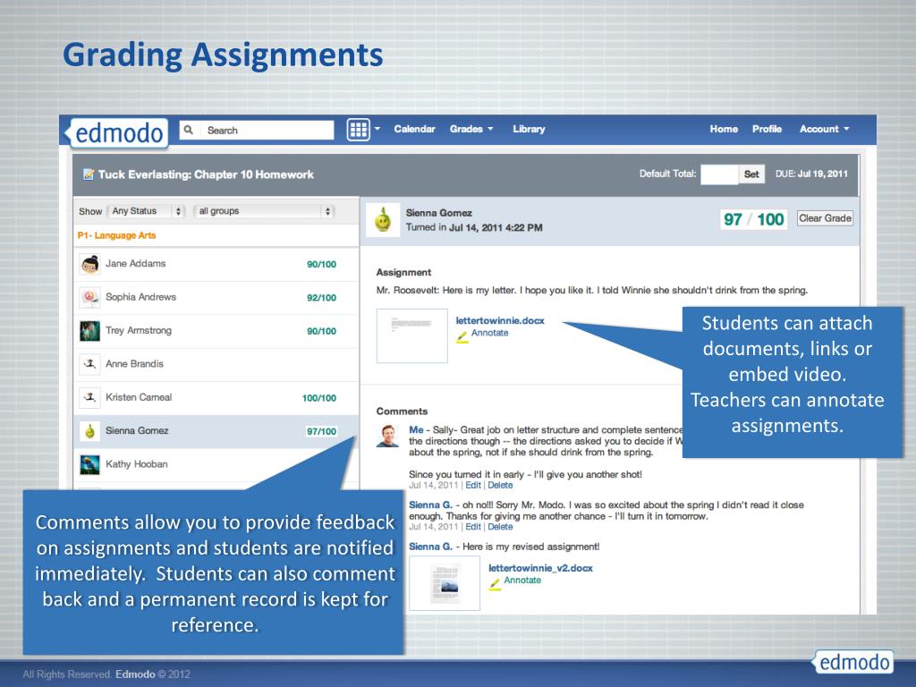The image size is (916, 687).
Task: Click in the Search input field
Action: [x=267, y=130]
